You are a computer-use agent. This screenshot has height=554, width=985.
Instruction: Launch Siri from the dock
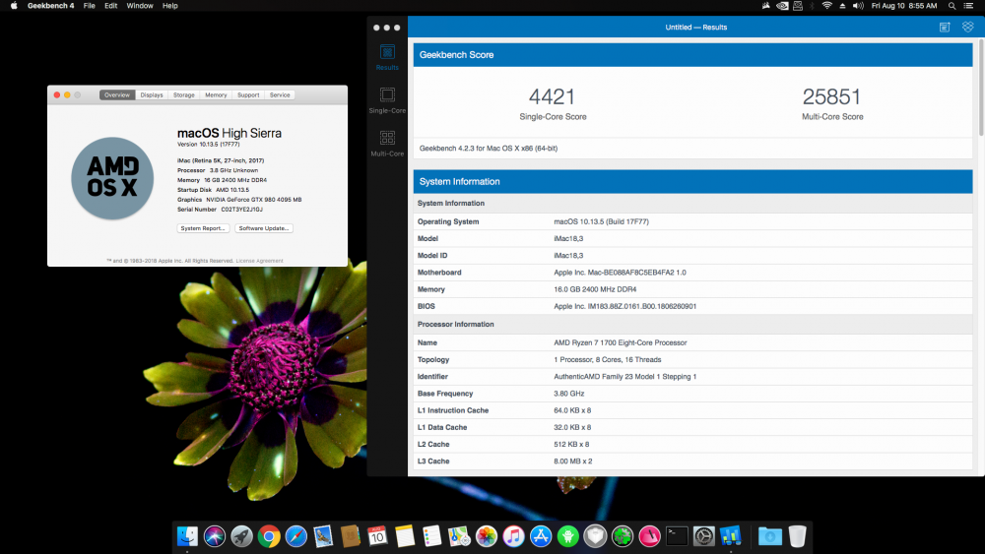214,536
